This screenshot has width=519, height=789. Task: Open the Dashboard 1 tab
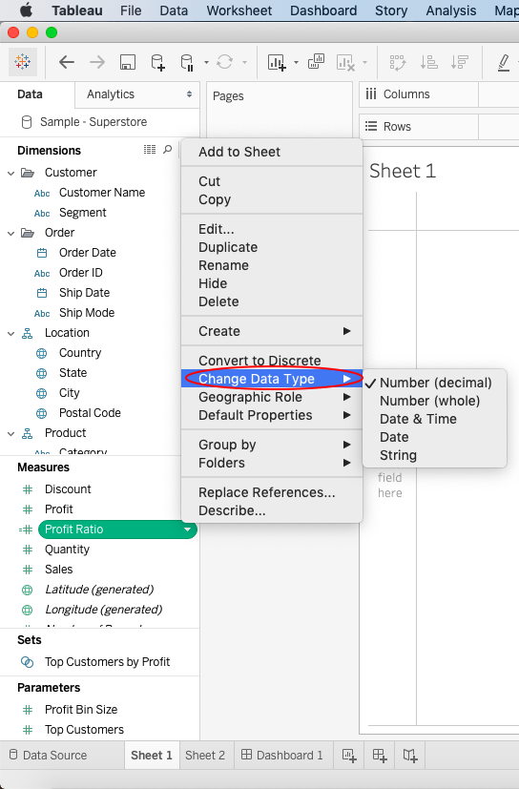click(283, 755)
